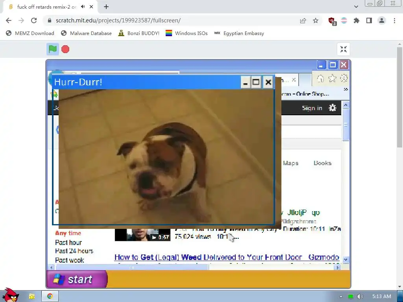The image size is (403, 302).
Task: Click the gear icon in fake browser toolbar
Action: pyautogui.click(x=344, y=78)
